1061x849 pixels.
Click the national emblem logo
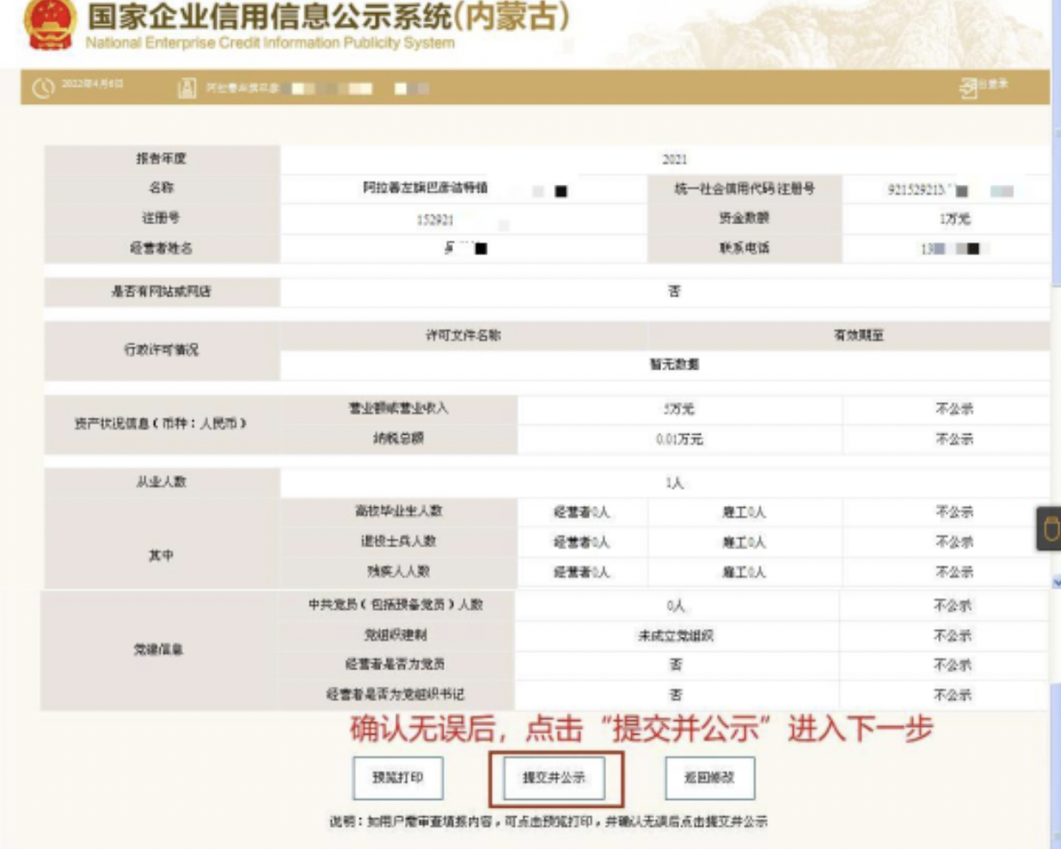coord(49,24)
